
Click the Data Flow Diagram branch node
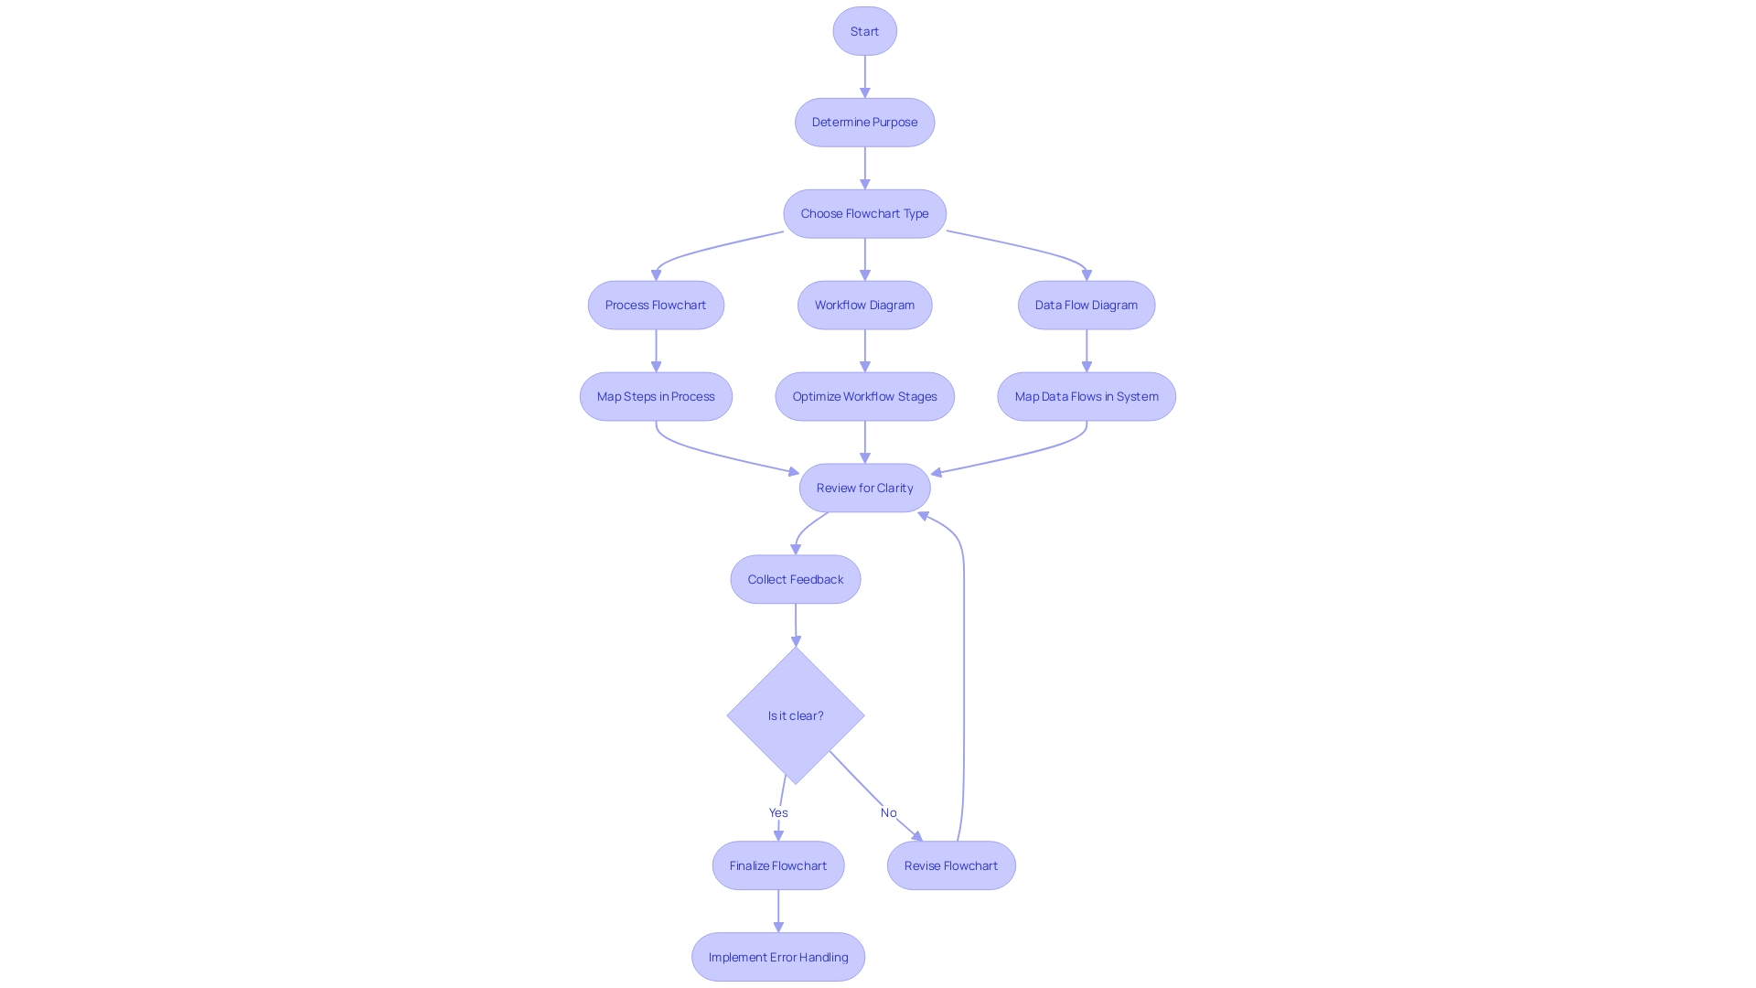(1086, 304)
